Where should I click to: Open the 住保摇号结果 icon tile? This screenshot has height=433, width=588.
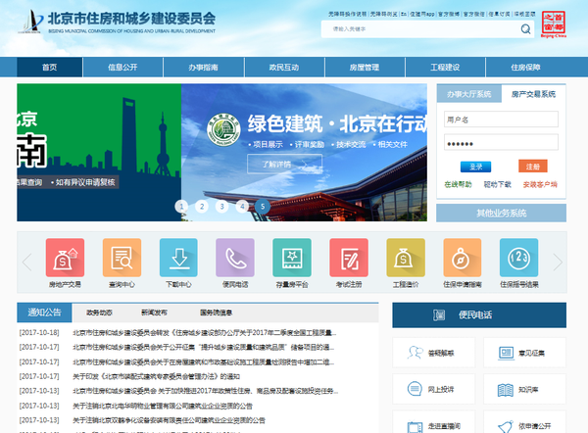tap(519, 258)
